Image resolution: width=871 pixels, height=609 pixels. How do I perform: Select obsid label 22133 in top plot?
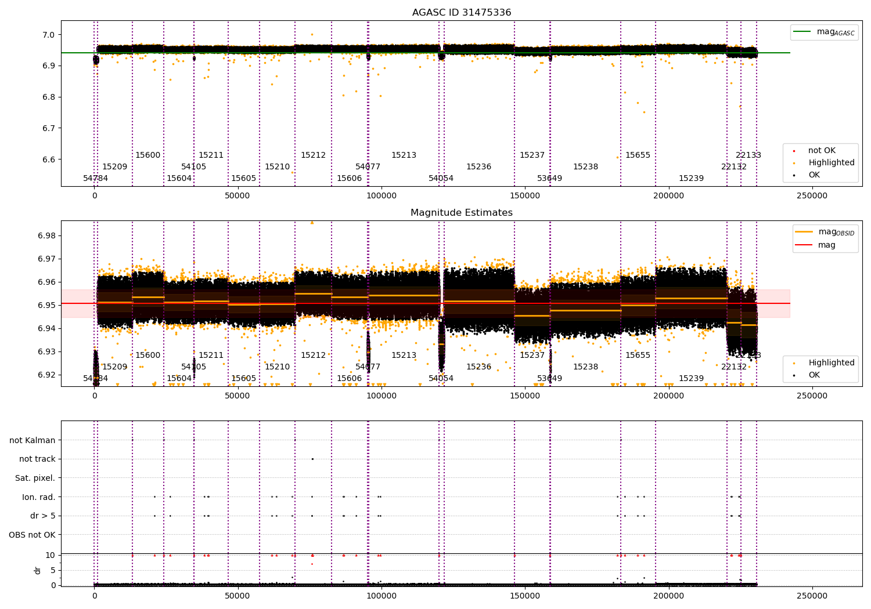[748, 155]
